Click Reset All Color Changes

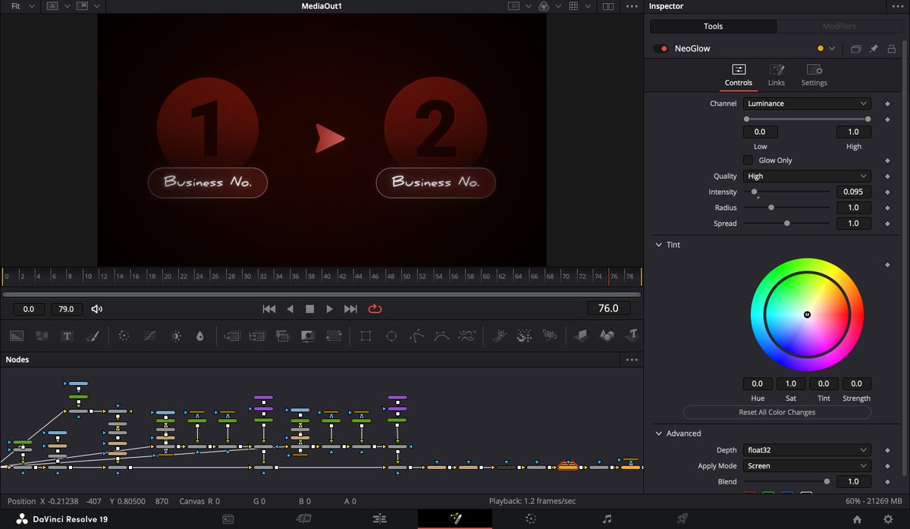point(777,412)
